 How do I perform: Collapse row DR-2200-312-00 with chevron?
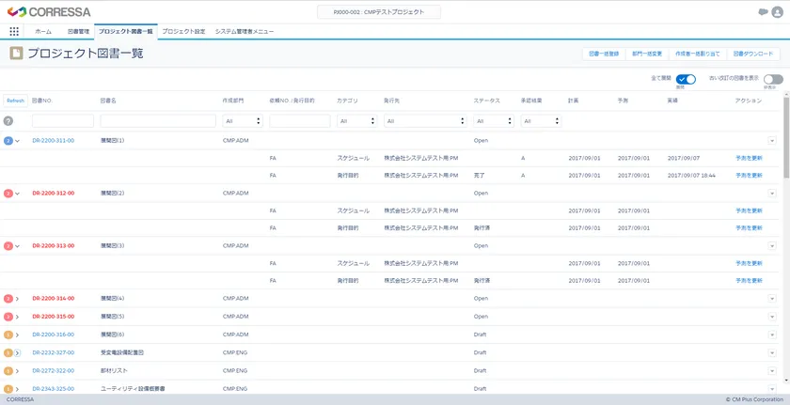[18, 193]
